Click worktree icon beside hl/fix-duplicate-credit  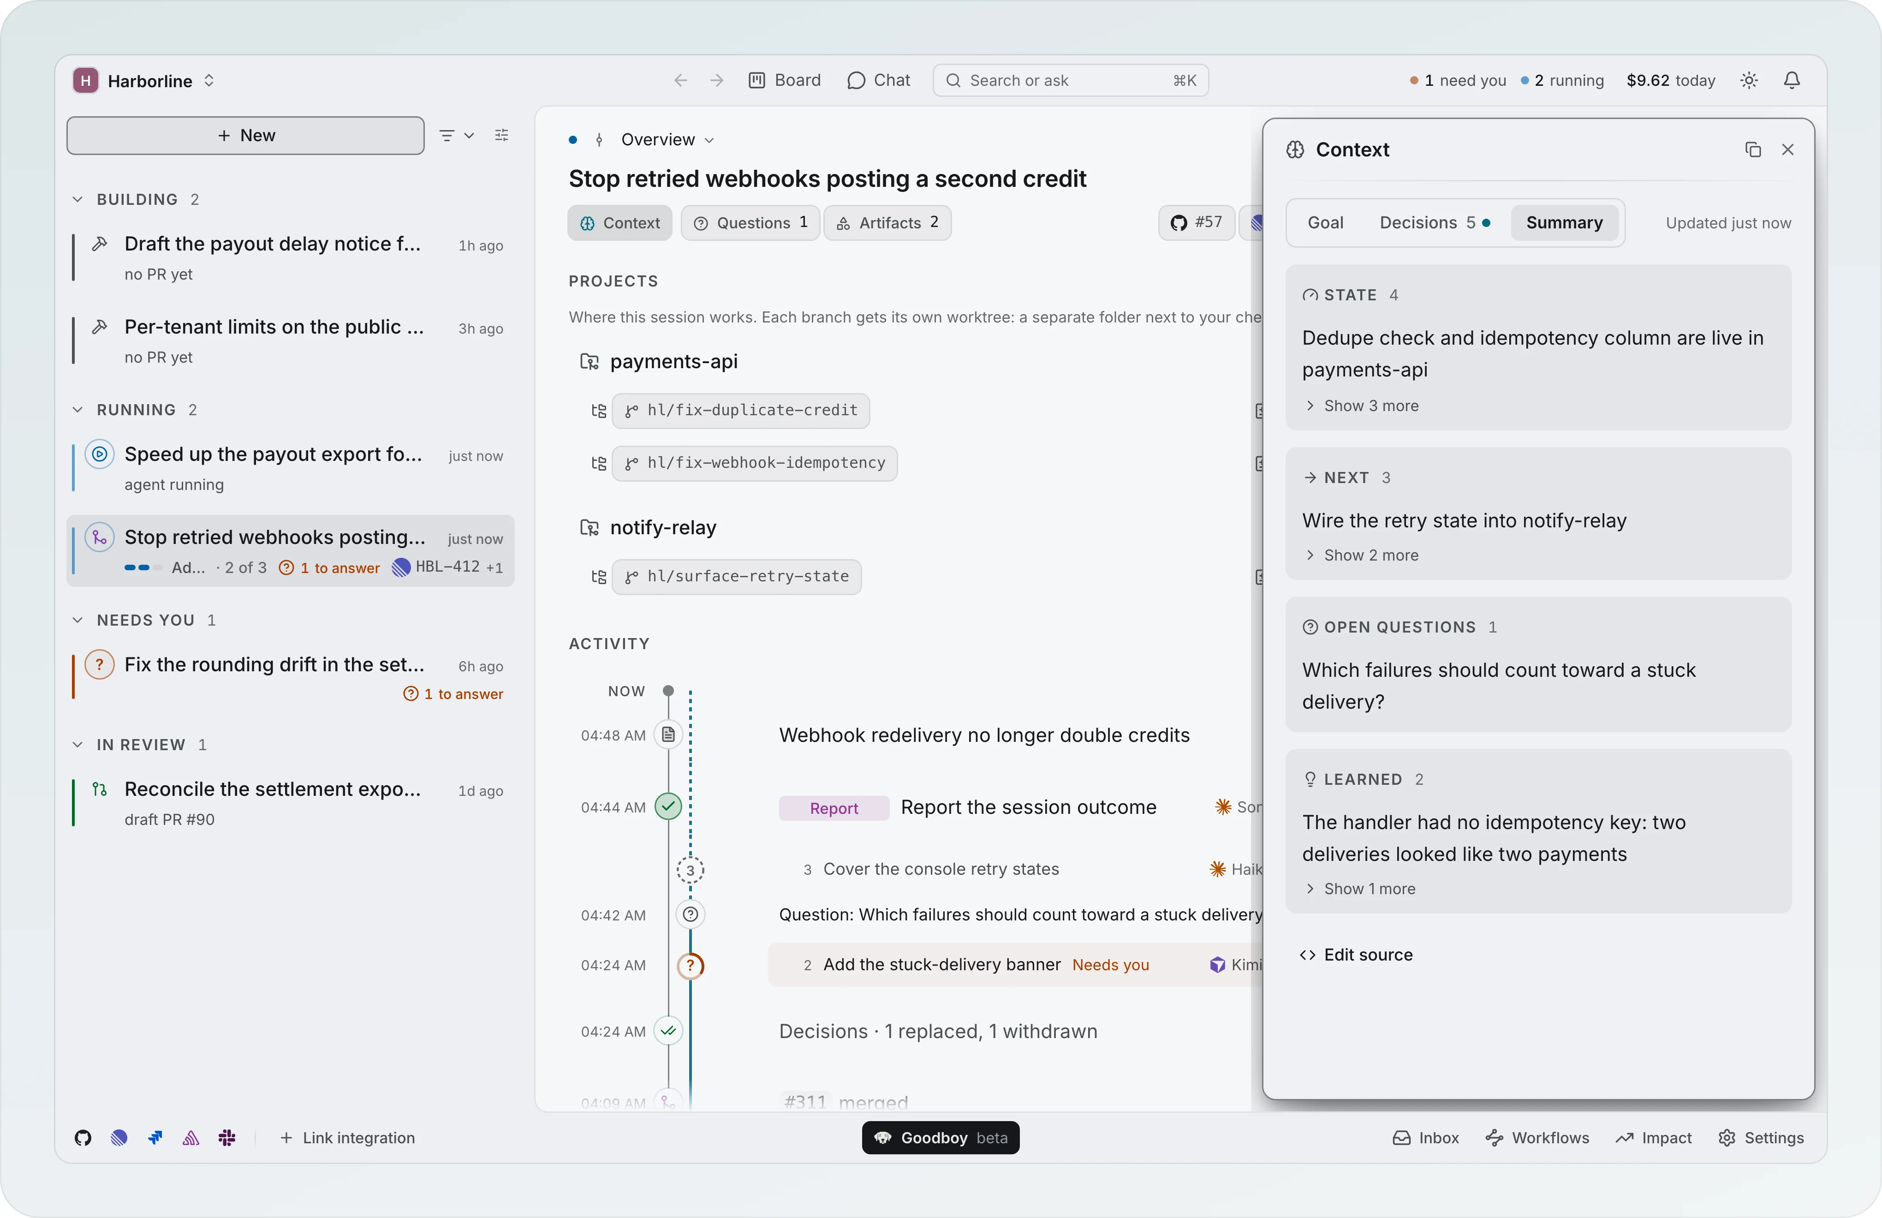[x=599, y=411]
